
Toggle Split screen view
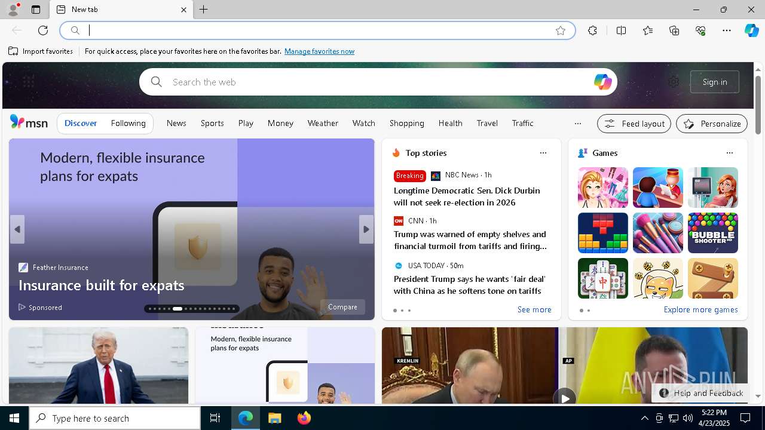click(621, 30)
